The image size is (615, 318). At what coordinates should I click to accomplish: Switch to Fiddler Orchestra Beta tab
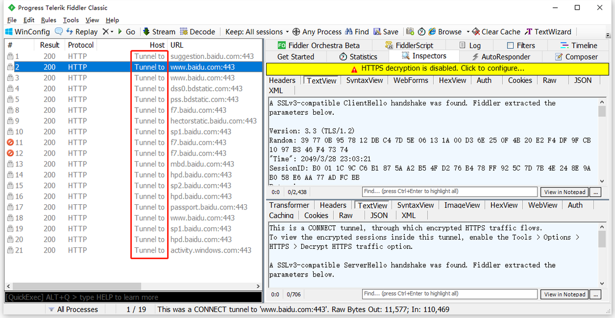[318, 45]
